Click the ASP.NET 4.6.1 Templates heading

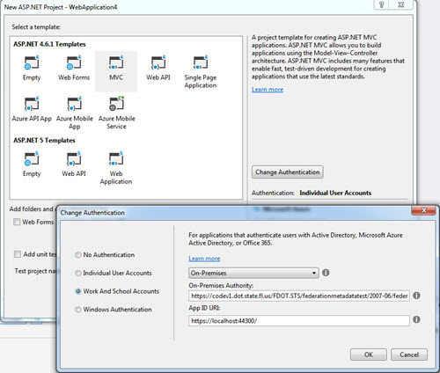pyautogui.click(x=49, y=44)
